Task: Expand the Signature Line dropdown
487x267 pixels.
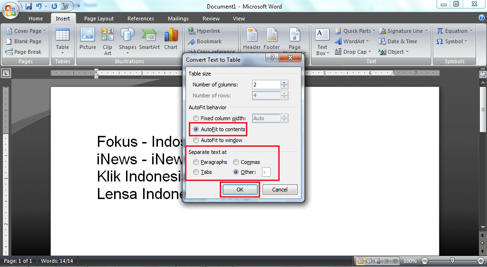Action: click(427, 31)
